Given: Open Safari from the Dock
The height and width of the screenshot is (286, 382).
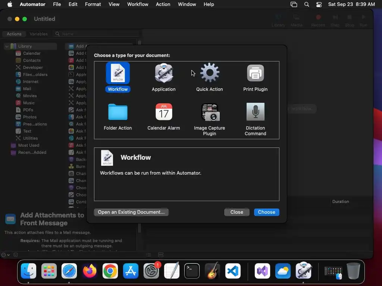Looking at the screenshot, I should pos(69,271).
